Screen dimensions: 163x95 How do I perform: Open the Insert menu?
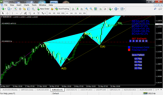point(19,5)
